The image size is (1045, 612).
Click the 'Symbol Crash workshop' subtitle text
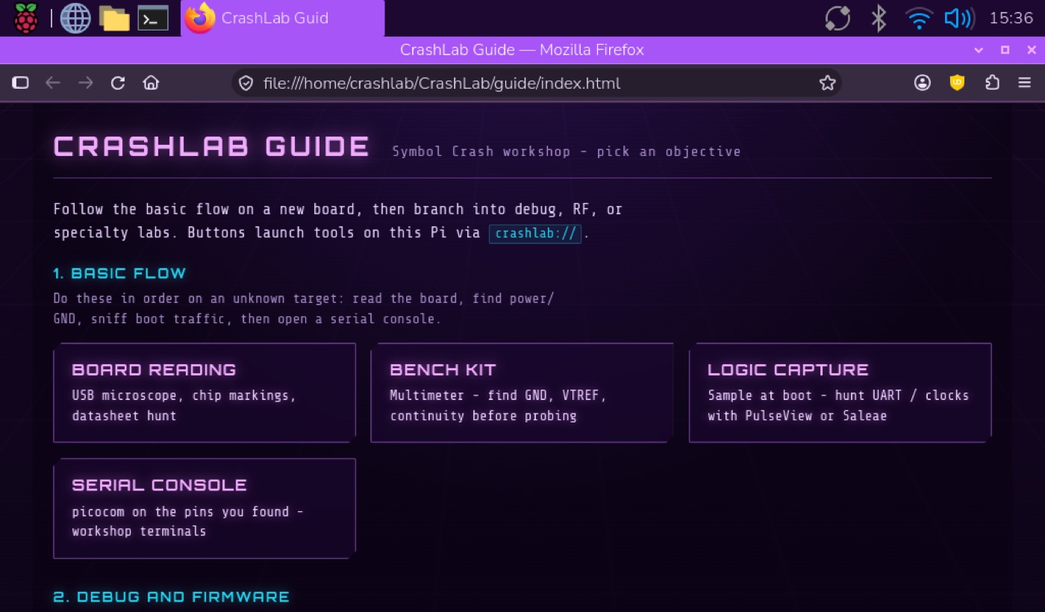(481, 152)
